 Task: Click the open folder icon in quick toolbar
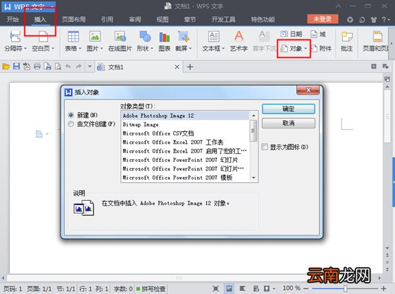[x=6, y=66]
